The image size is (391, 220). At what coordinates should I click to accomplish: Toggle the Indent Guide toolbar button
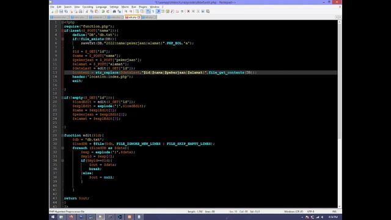coord(158,12)
